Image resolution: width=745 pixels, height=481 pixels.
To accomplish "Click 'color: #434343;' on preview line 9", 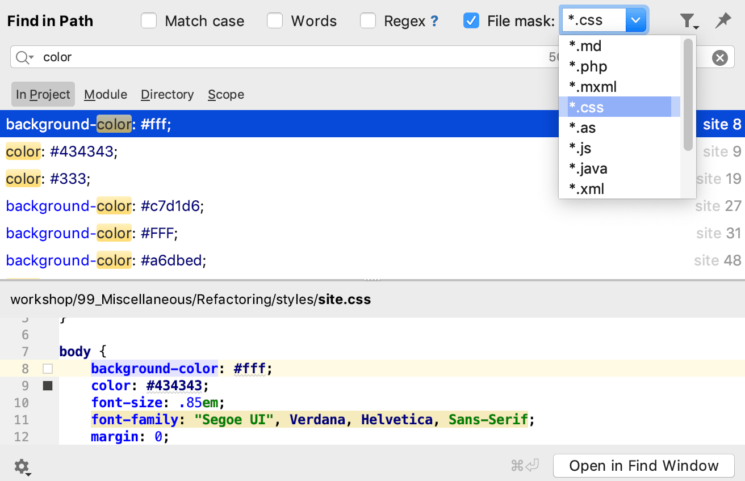I will click(x=150, y=386).
